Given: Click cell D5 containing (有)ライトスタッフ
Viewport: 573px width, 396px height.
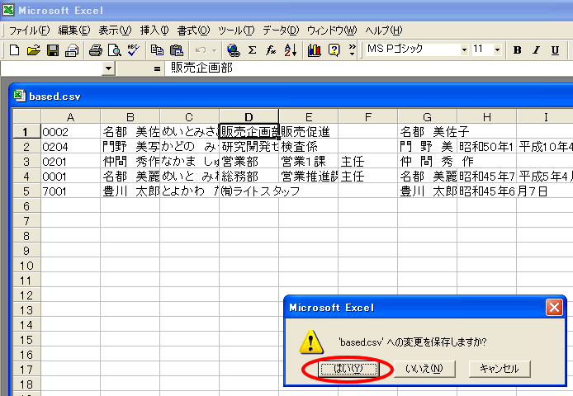Looking at the screenshot, I should pos(249,191).
